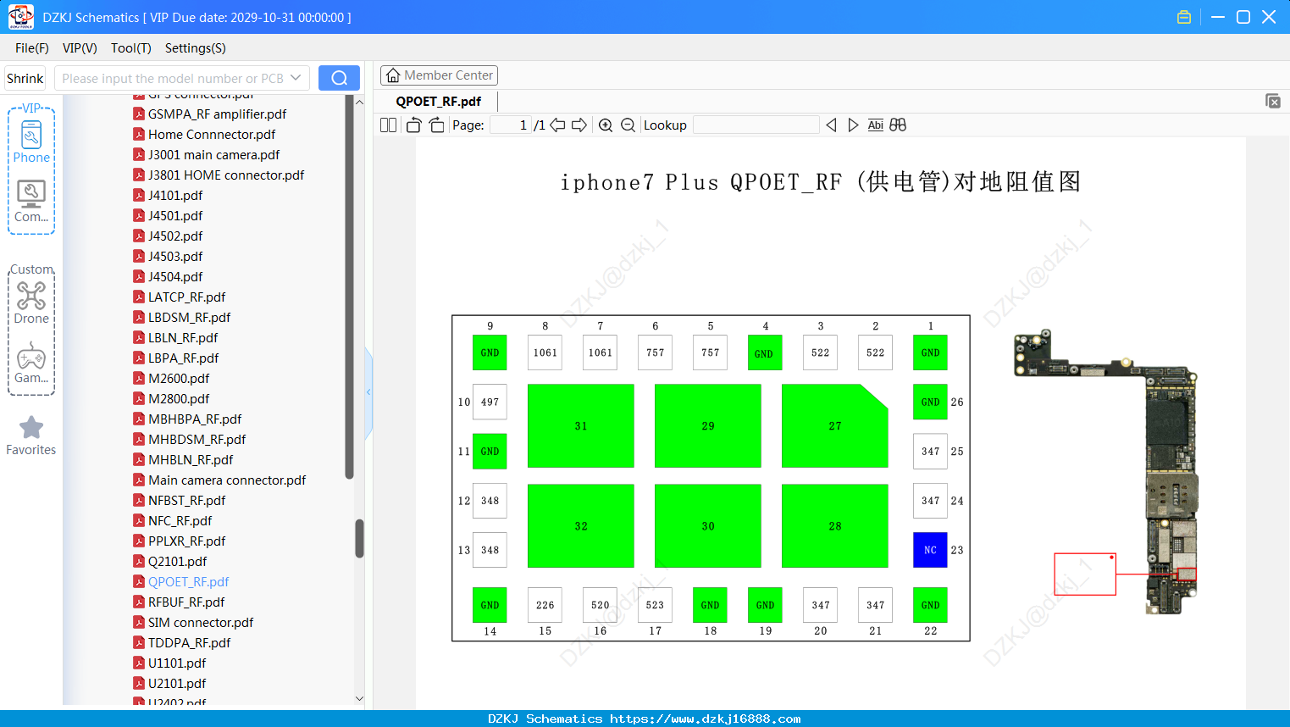1290x727 pixels.
Task: Collapse the file list with Shrink
Action: (x=25, y=78)
